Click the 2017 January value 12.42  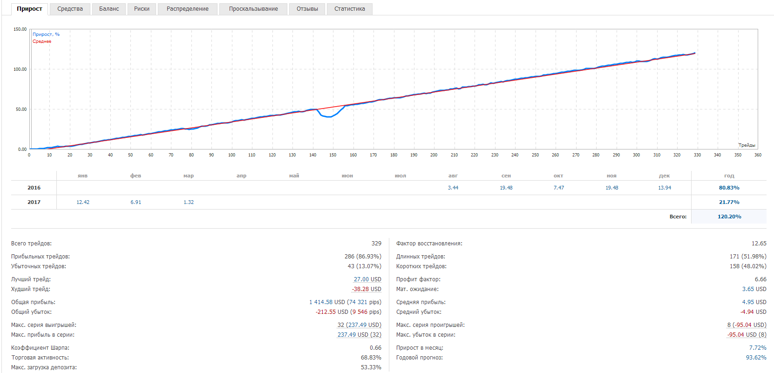point(83,202)
